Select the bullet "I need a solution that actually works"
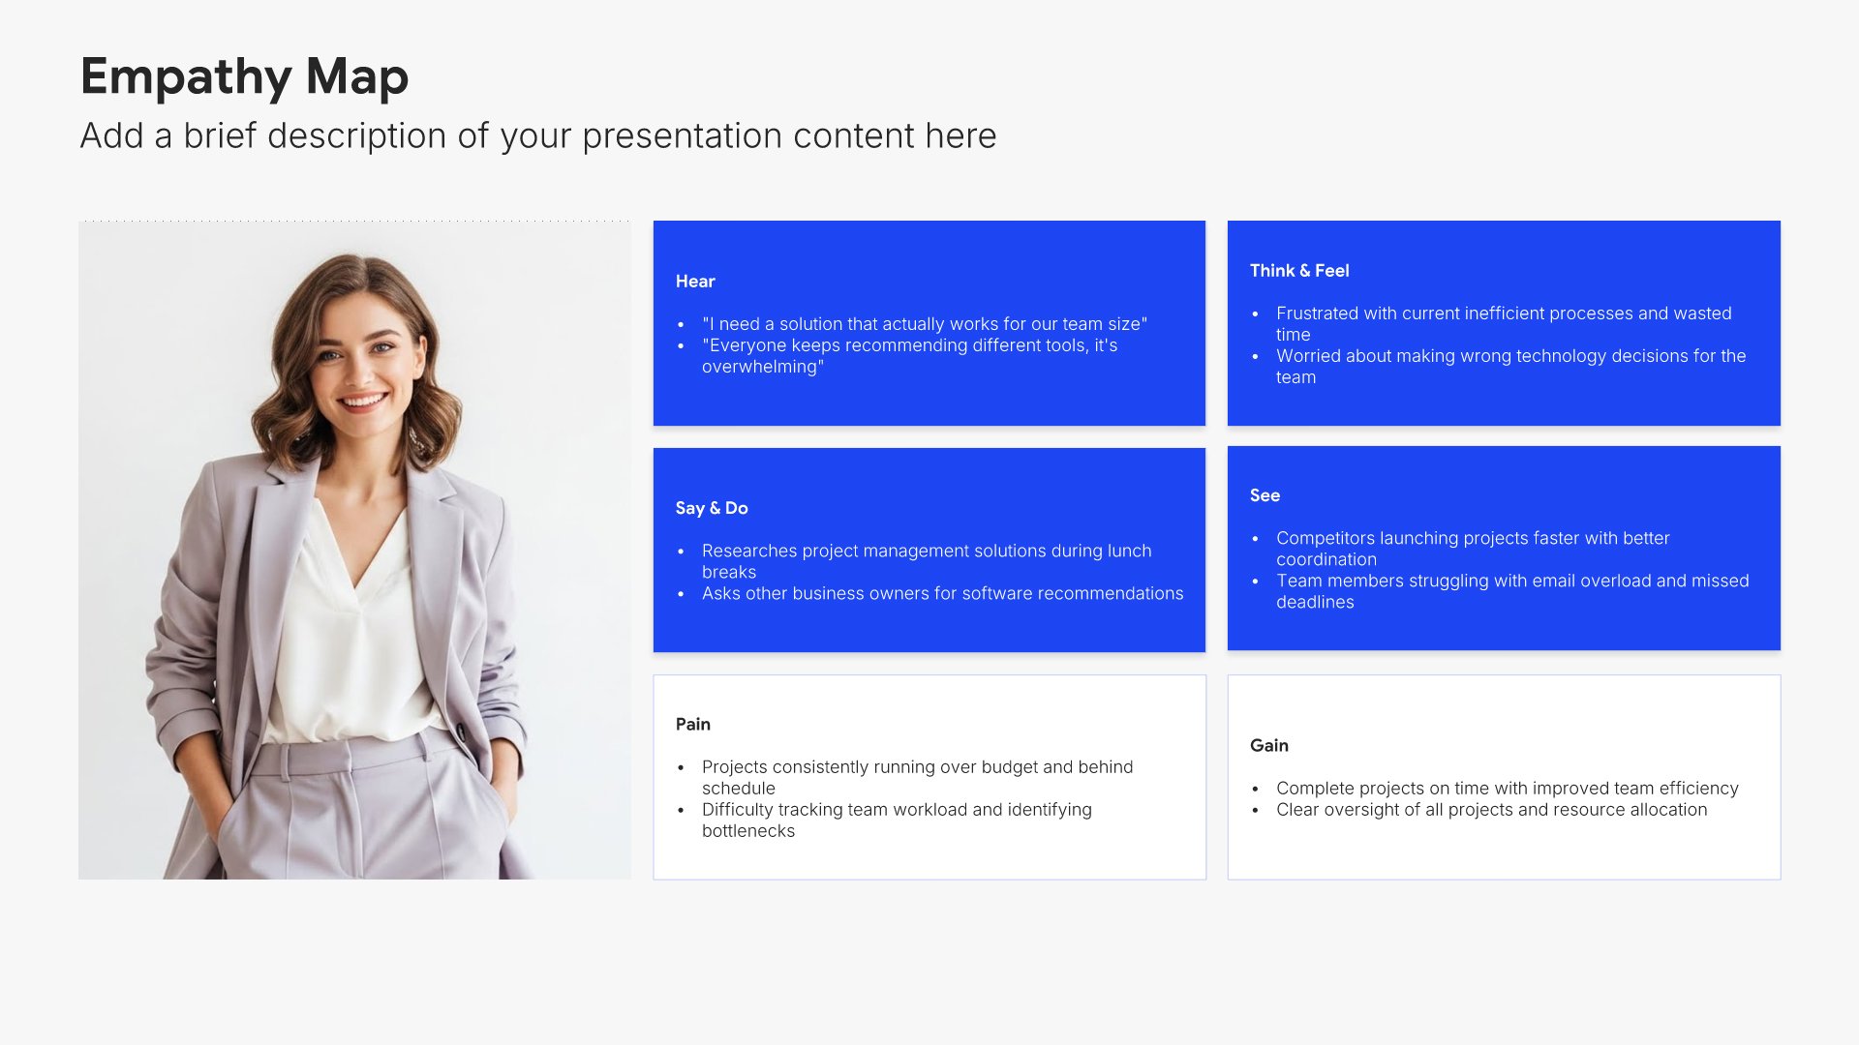1859x1045 pixels. point(925,324)
